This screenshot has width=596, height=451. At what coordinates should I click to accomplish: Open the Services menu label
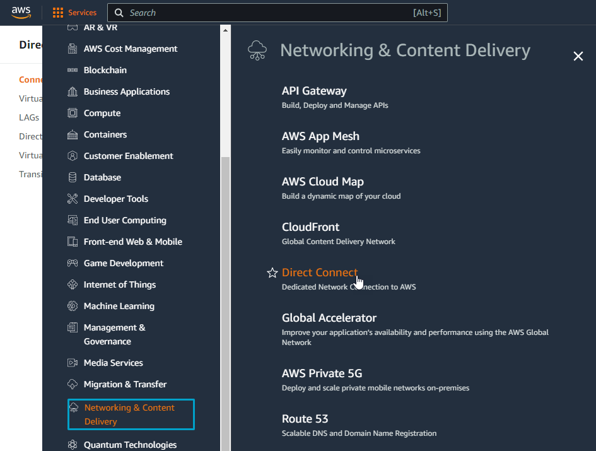coord(82,13)
